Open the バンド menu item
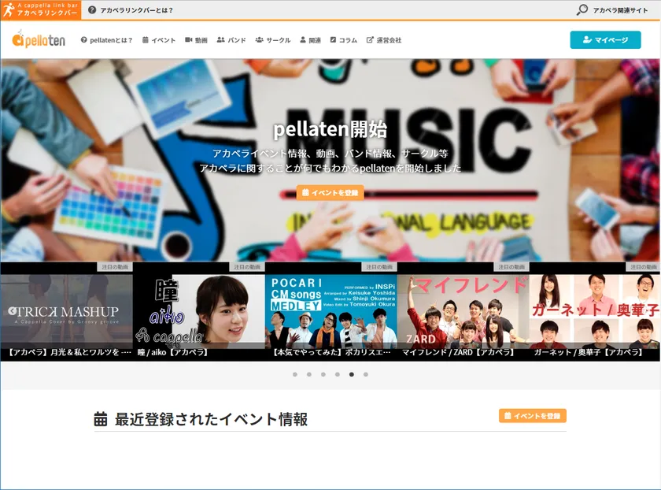The width and height of the screenshot is (661, 490). point(231,40)
